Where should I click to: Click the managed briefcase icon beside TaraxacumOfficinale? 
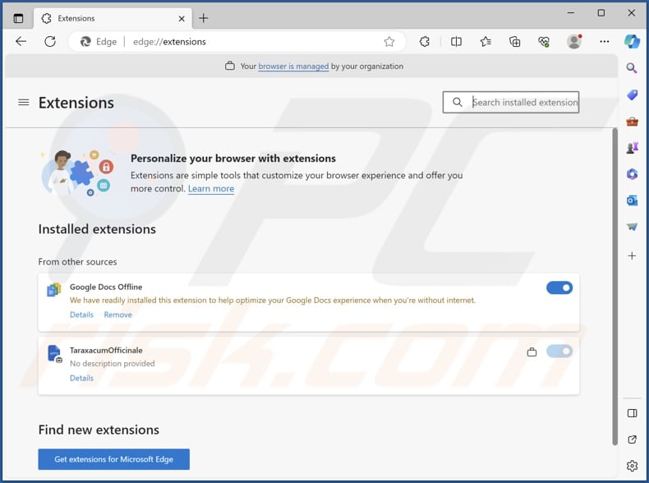coord(532,352)
